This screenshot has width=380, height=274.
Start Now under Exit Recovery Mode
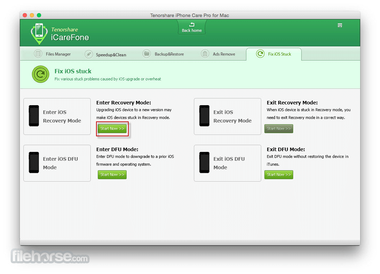tap(279, 129)
